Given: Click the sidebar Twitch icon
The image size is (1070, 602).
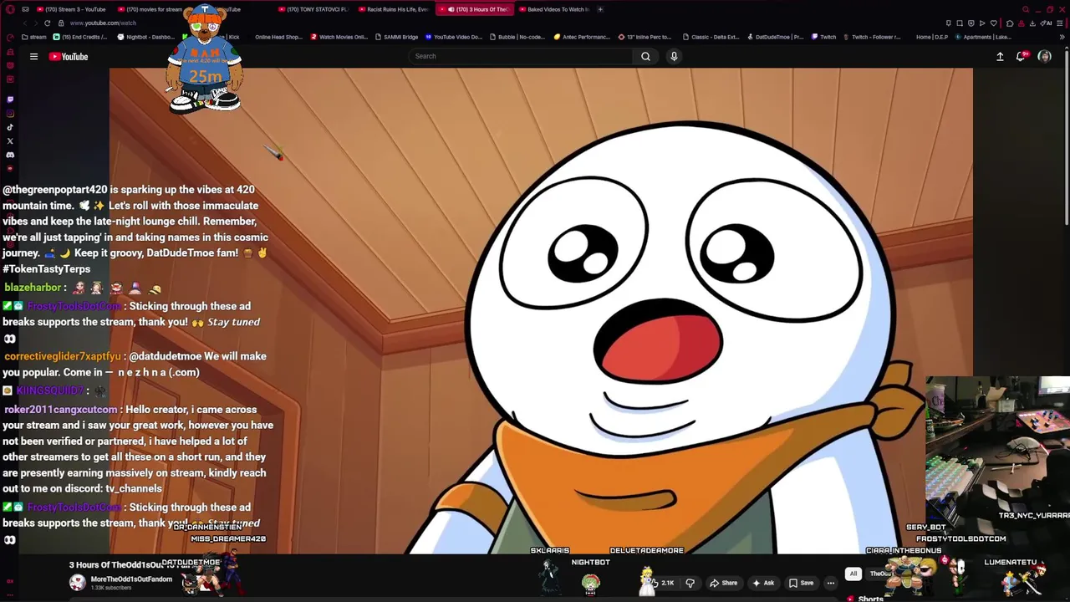Looking at the screenshot, I should click(10, 99).
